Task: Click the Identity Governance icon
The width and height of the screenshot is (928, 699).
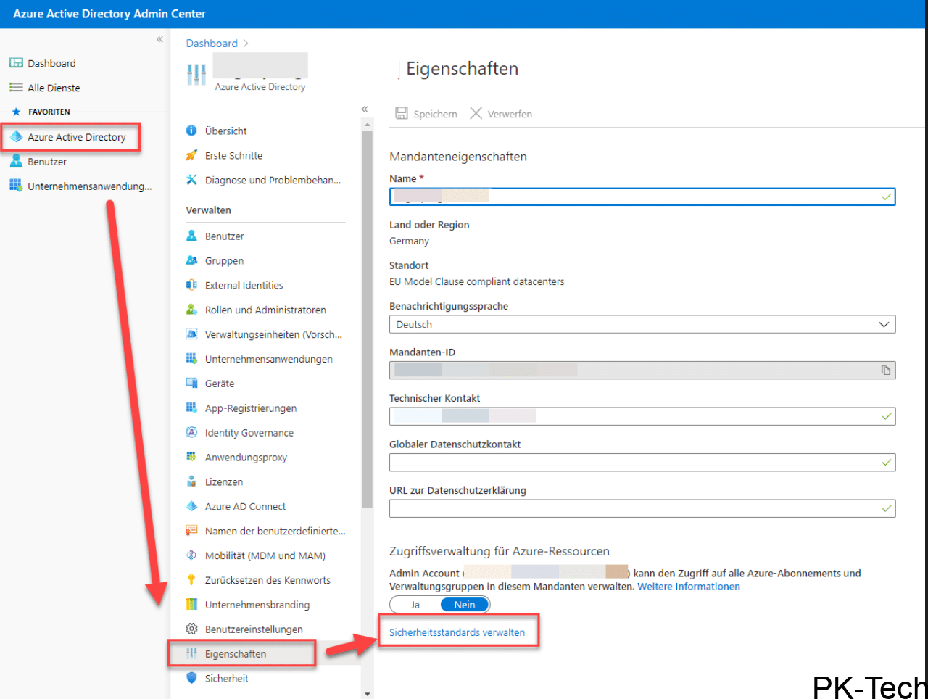Action: click(191, 432)
